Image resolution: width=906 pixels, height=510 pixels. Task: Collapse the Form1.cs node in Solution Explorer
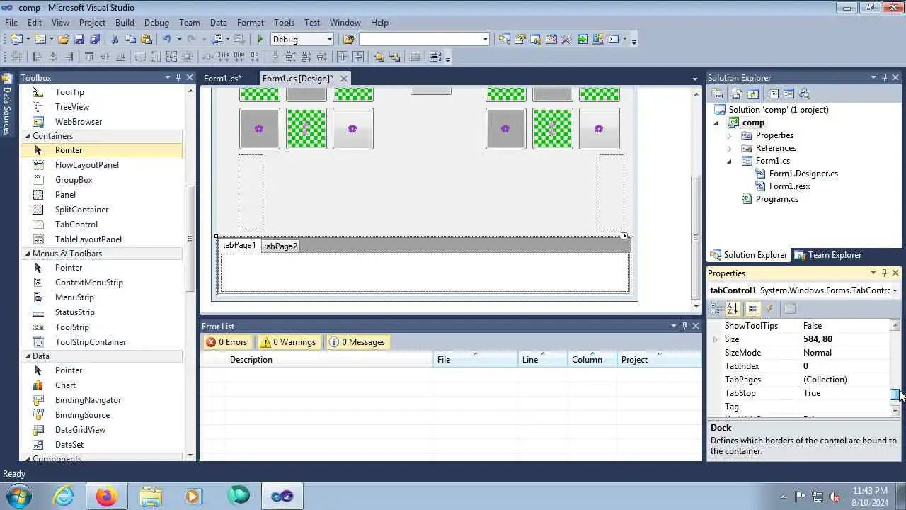730,161
